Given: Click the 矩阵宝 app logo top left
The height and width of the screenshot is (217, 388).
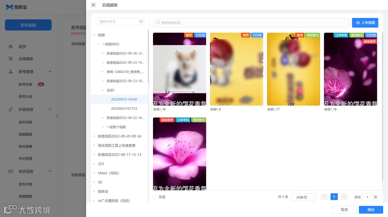Looking at the screenshot, I should pos(16,7).
